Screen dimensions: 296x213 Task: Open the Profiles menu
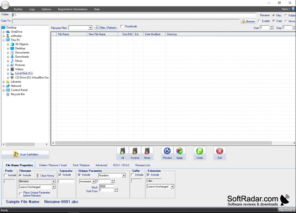18,9
